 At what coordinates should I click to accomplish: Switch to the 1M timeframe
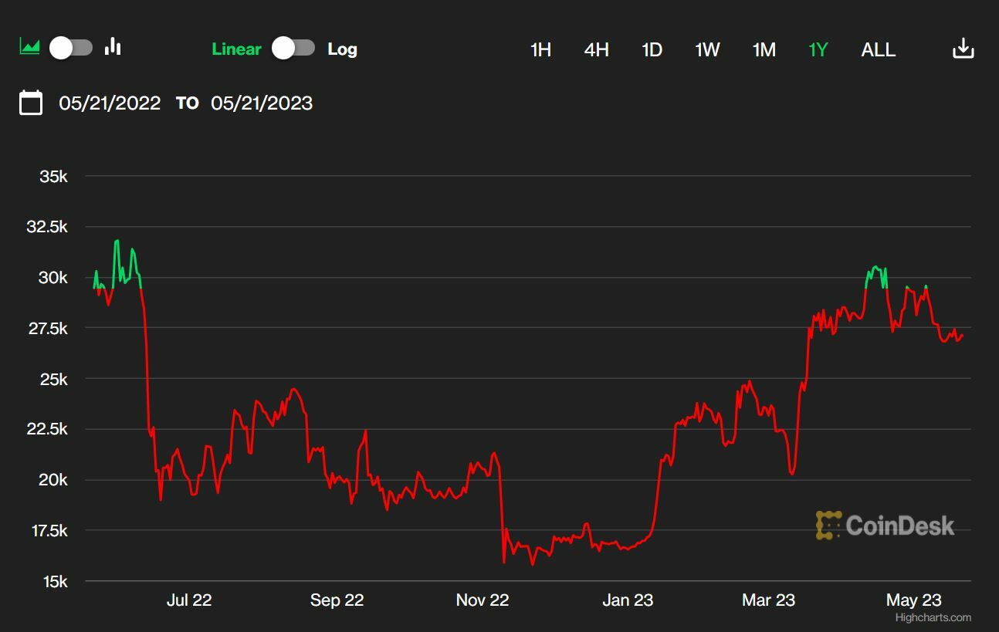(x=764, y=50)
